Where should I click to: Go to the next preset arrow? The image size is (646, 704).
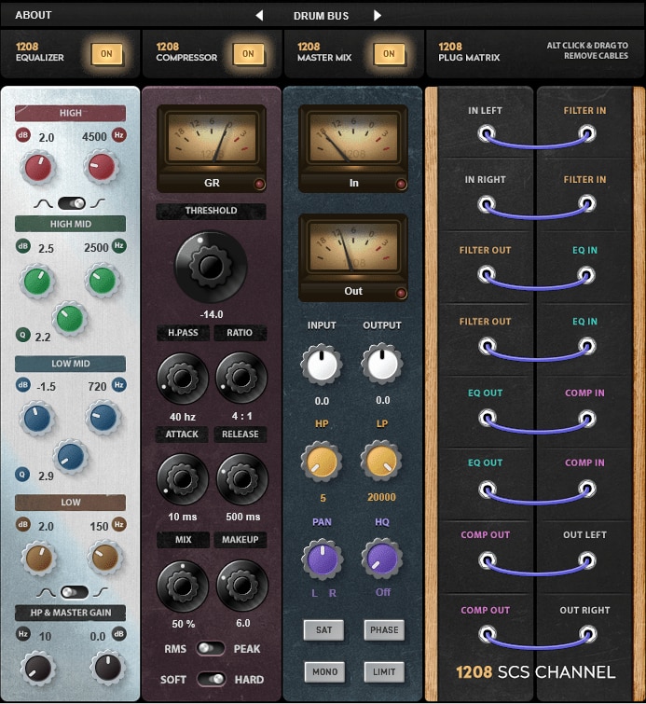point(378,15)
